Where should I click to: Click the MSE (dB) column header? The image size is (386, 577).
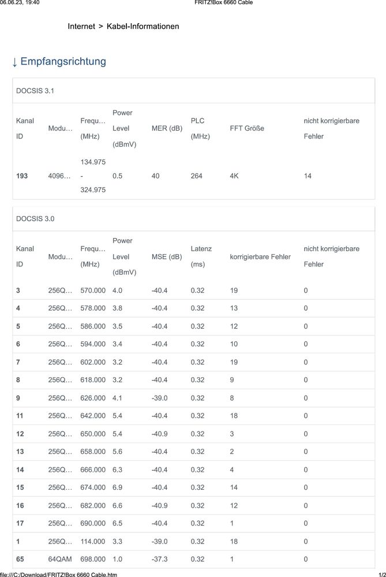click(x=166, y=256)
